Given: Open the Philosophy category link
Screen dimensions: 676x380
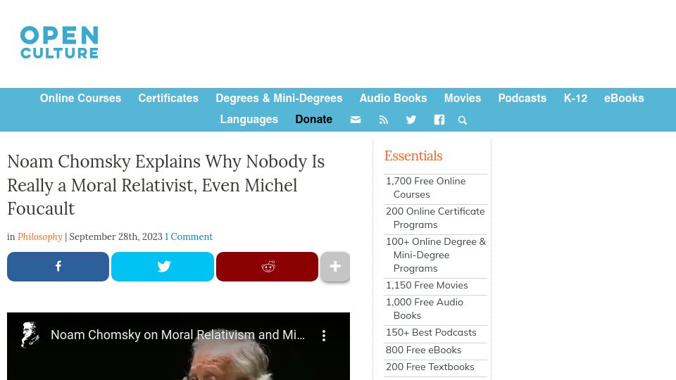Looking at the screenshot, I should click(x=39, y=236).
